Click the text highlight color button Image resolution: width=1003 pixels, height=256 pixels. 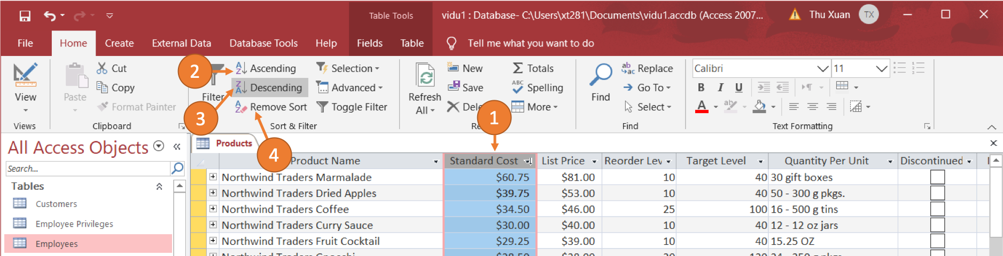pos(730,107)
